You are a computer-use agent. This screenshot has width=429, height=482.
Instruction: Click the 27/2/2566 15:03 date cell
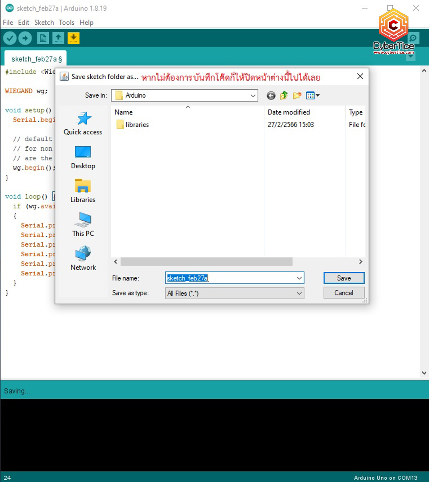point(291,125)
